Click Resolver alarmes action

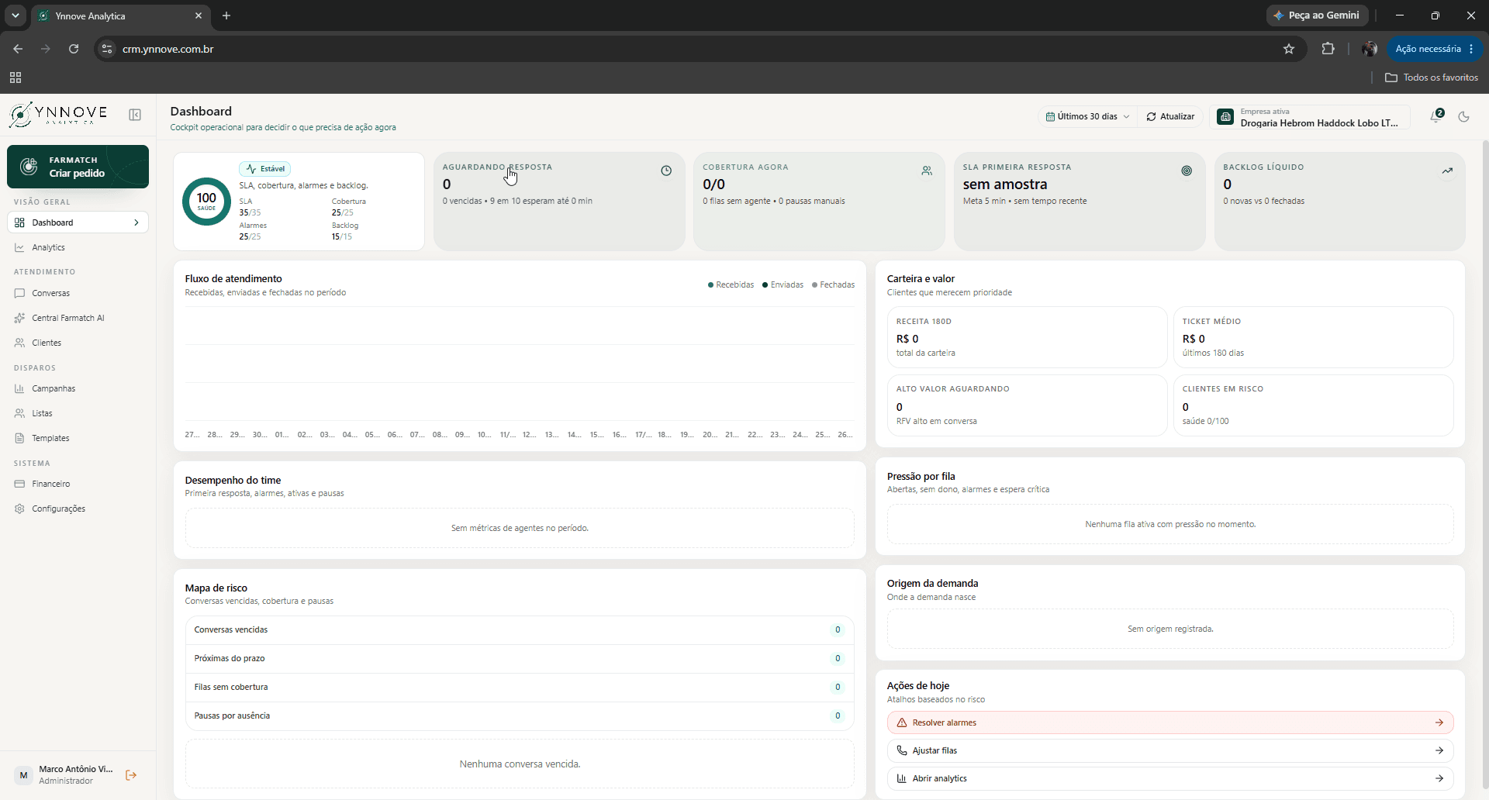tap(1169, 722)
